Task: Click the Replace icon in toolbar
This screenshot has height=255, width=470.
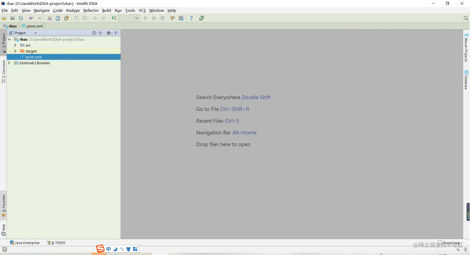Action: pyautogui.click(x=85, y=18)
